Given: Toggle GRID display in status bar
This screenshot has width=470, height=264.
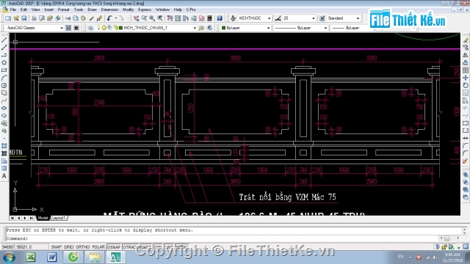Looking at the screenshot, I should click(x=68, y=247).
